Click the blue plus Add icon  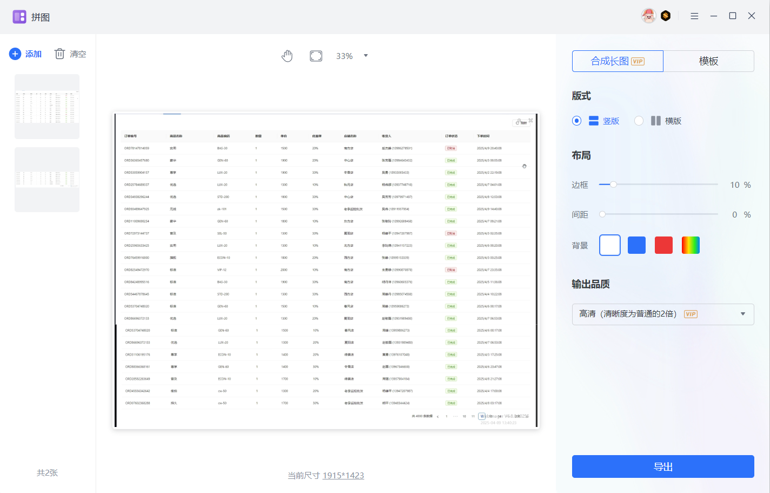[15, 54]
